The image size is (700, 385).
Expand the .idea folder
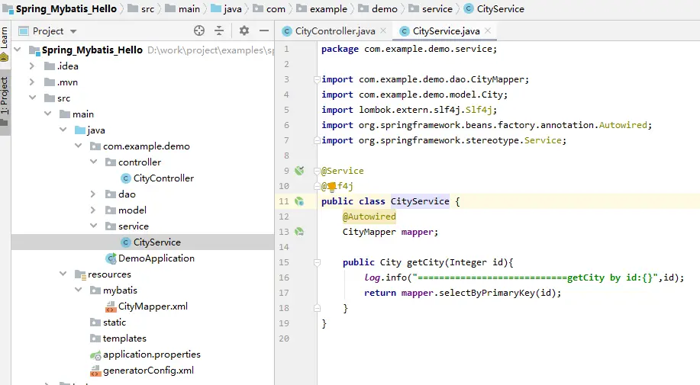32,66
